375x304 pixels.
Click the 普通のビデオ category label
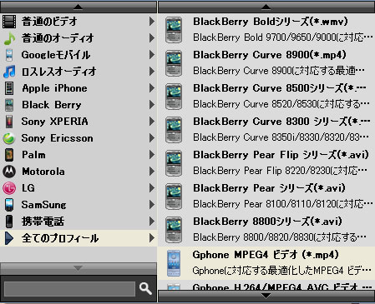[x=49, y=22]
